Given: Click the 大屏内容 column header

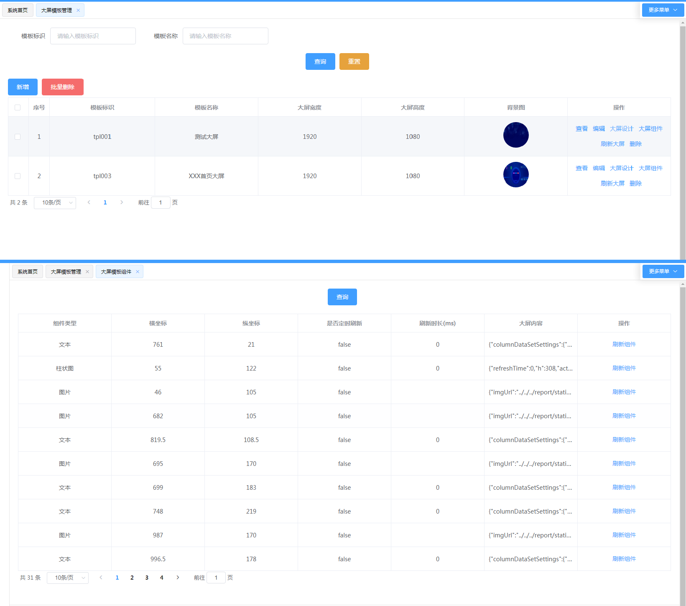Looking at the screenshot, I should coord(531,323).
